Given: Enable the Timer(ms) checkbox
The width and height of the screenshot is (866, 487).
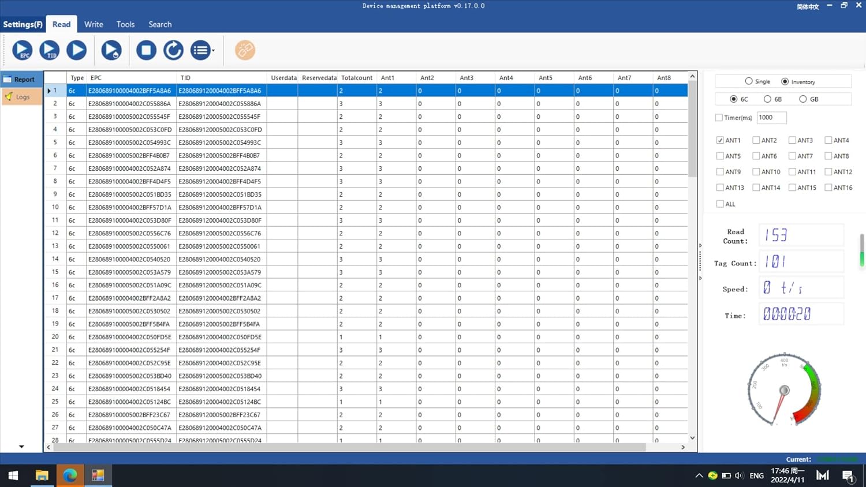Looking at the screenshot, I should point(719,118).
